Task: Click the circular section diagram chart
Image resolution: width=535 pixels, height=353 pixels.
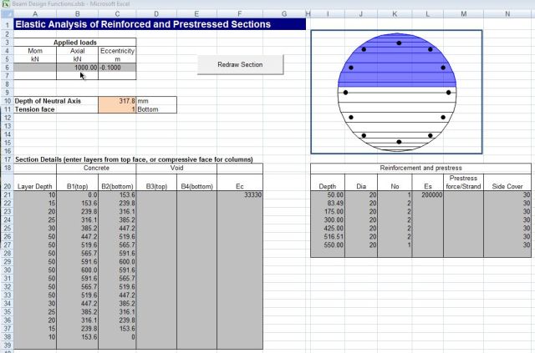Action: (396, 92)
